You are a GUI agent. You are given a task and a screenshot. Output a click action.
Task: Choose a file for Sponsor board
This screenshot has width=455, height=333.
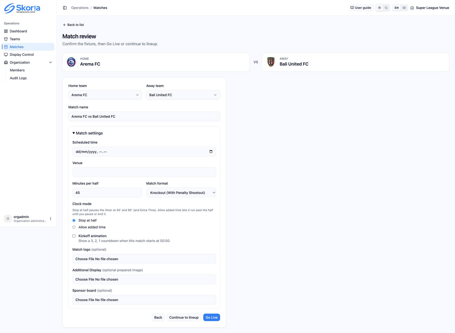click(x=144, y=300)
